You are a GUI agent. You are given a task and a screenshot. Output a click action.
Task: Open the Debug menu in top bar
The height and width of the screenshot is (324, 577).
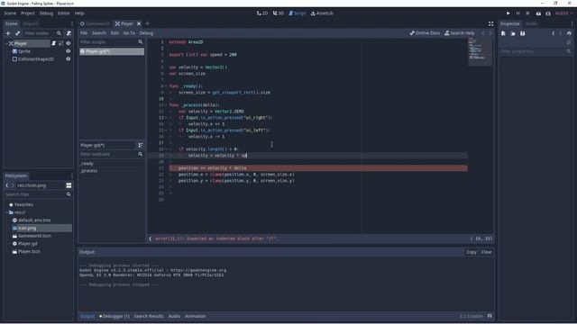pyautogui.click(x=46, y=13)
